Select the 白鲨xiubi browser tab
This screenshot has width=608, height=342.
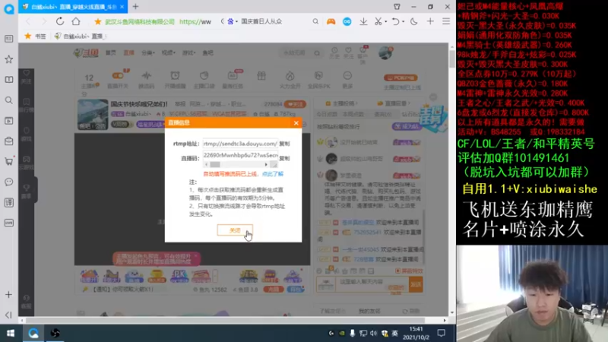(x=73, y=7)
